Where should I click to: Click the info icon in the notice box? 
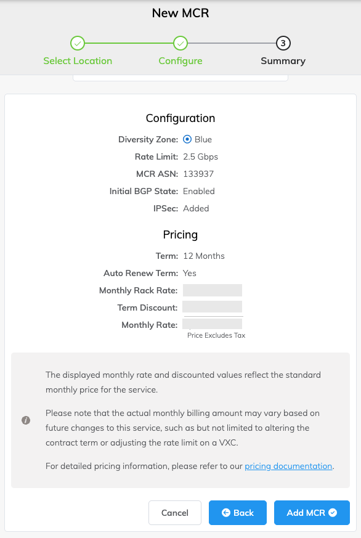pos(26,420)
